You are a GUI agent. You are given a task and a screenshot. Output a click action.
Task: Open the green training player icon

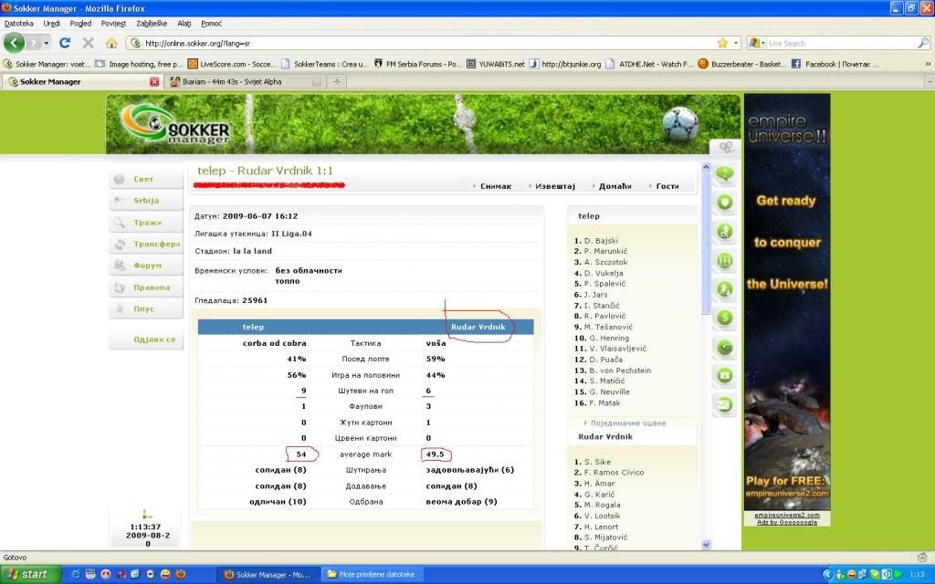(x=724, y=289)
